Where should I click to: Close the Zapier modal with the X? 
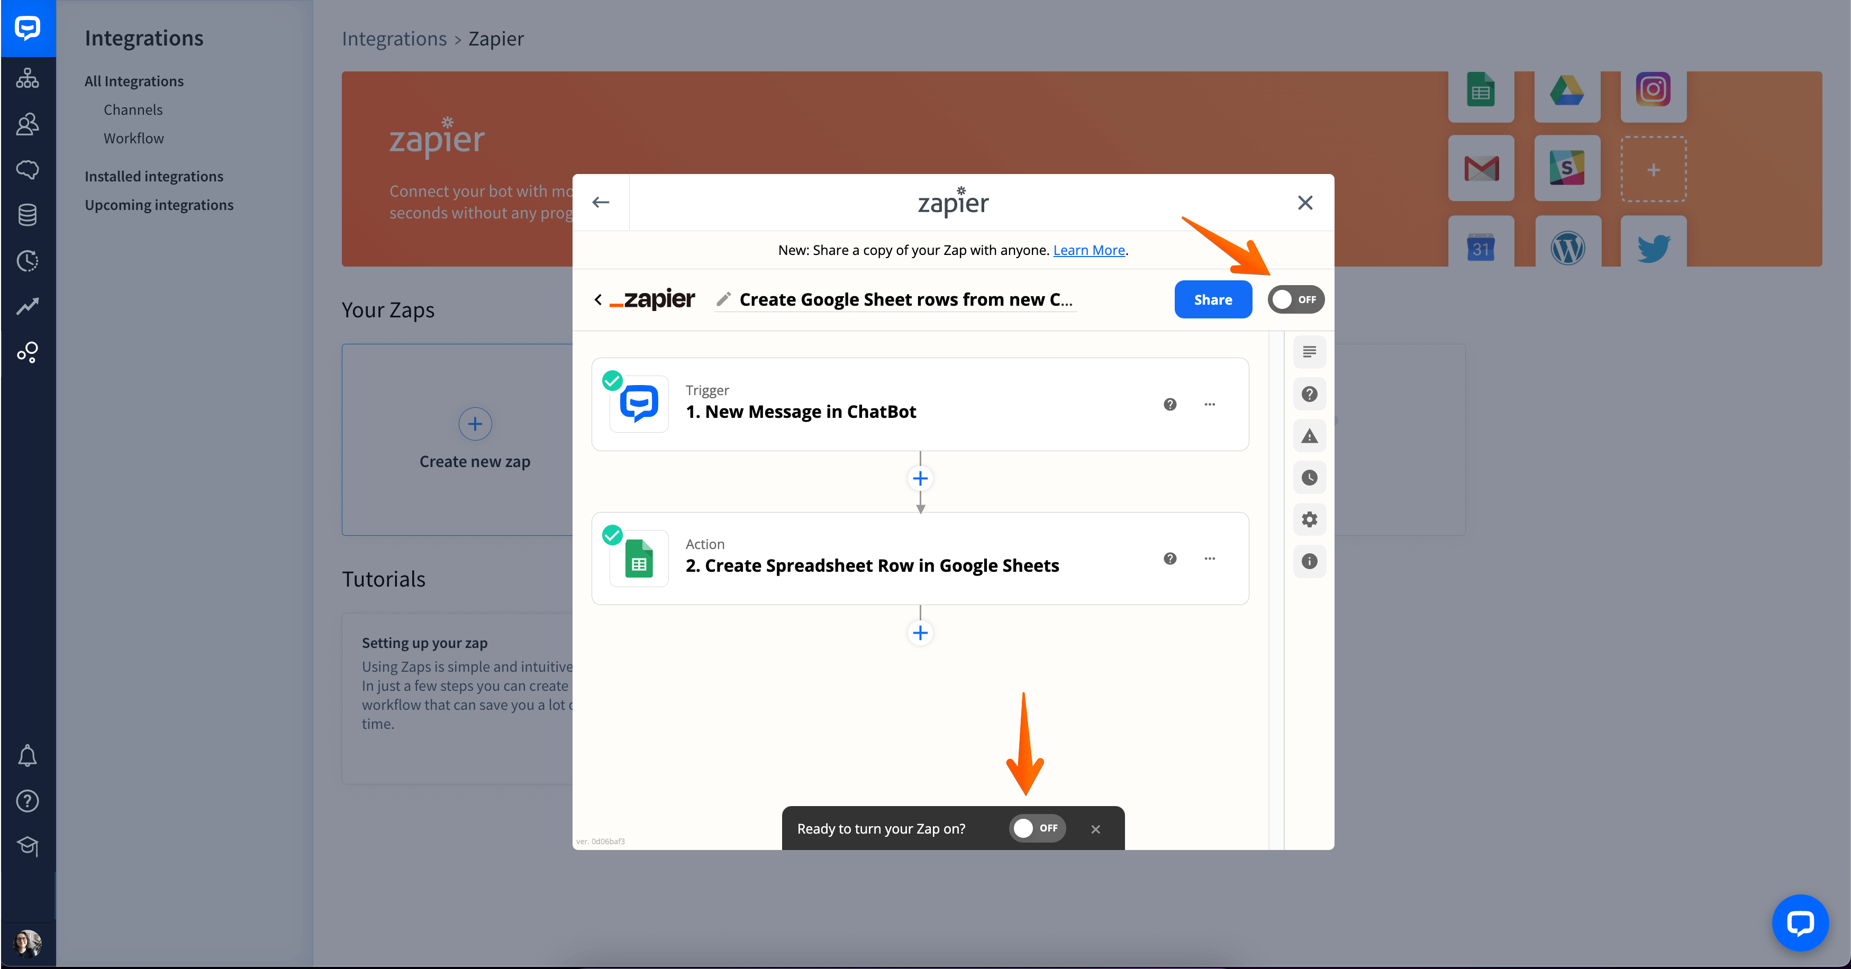[1305, 203]
